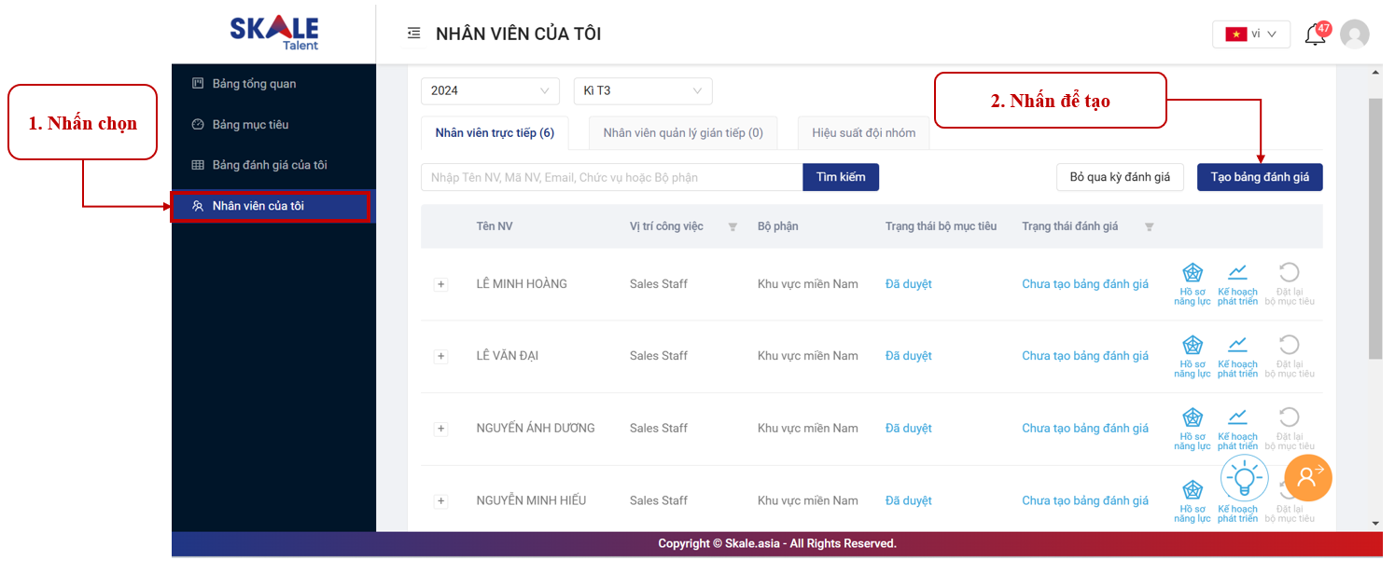Click the orange floating user button

pyautogui.click(x=1307, y=477)
